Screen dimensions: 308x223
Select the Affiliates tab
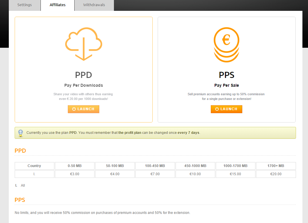coord(58,5)
